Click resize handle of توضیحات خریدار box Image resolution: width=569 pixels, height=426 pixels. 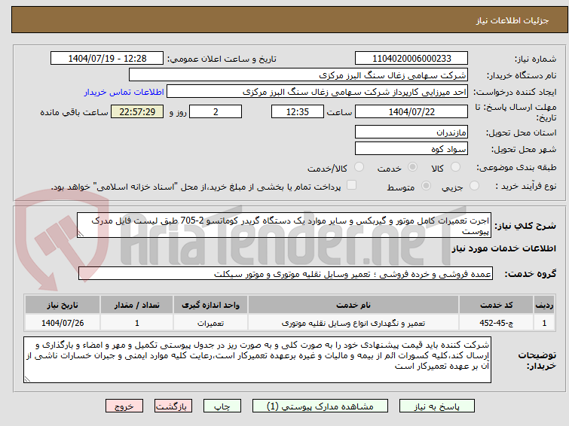27,379
